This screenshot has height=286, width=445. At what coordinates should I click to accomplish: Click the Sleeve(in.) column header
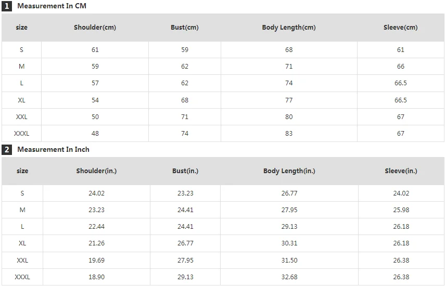point(401,171)
